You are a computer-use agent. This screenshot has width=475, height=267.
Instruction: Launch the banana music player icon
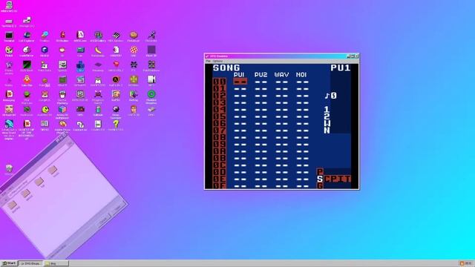[x=98, y=50]
